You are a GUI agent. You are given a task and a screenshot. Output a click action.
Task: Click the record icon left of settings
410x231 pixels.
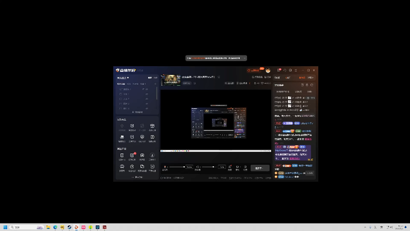pyautogui.click(x=237, y=166)
